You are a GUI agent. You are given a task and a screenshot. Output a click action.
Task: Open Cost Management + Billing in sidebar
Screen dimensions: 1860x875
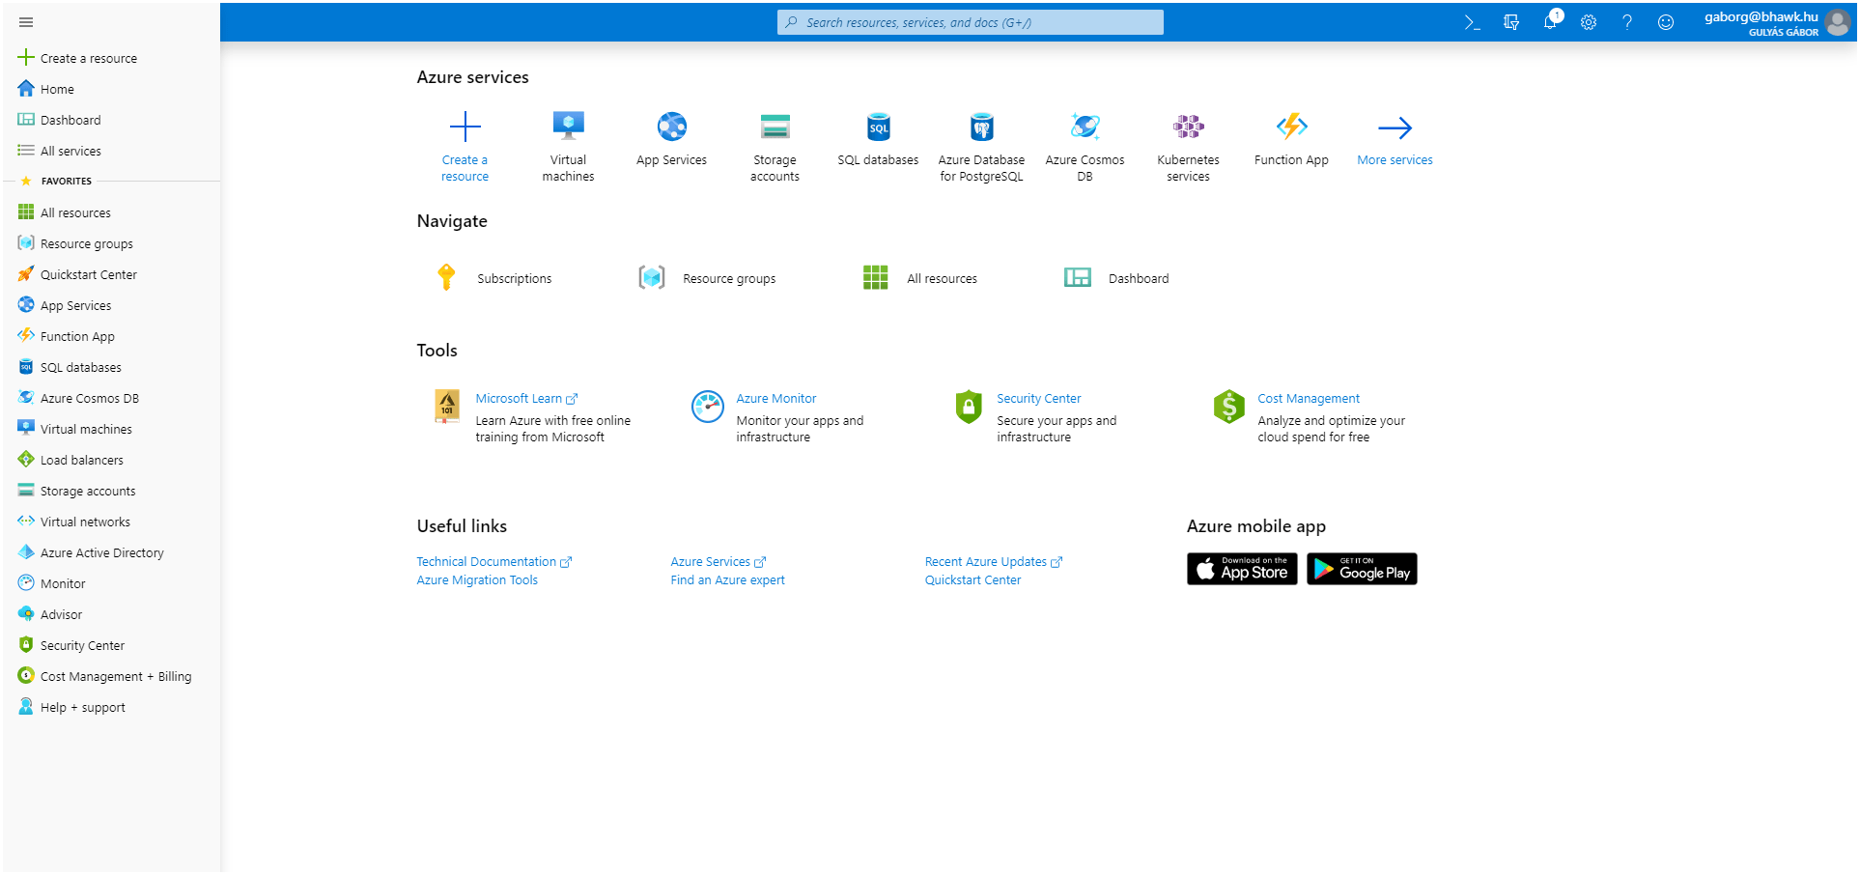click(111, 676)
